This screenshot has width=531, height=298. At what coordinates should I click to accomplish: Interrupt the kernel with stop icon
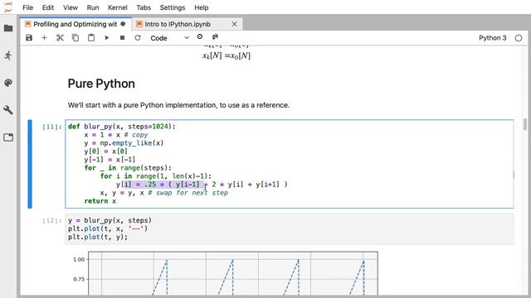(x=122, y=38)
